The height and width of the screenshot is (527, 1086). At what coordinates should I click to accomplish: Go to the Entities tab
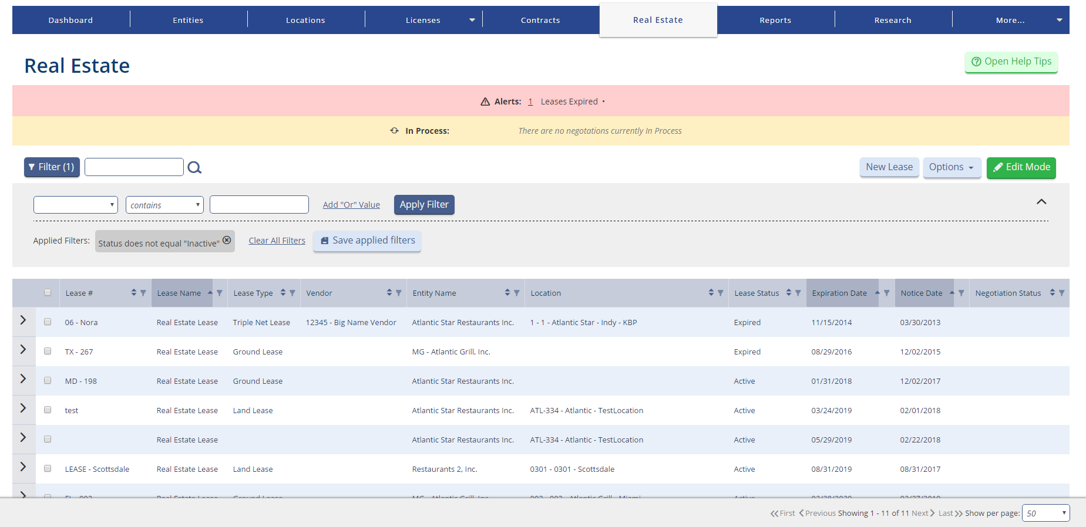[x=189, y=20]
